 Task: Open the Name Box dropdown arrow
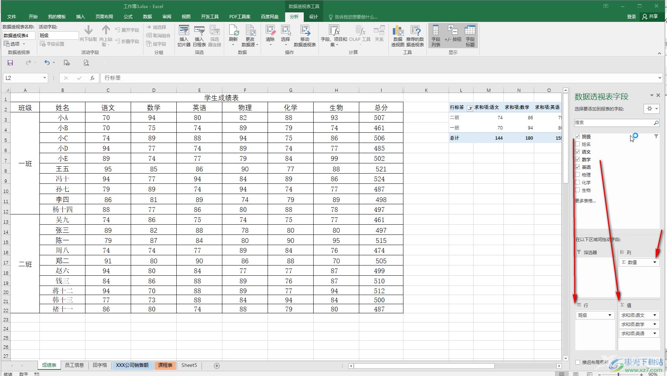[45, 78]
